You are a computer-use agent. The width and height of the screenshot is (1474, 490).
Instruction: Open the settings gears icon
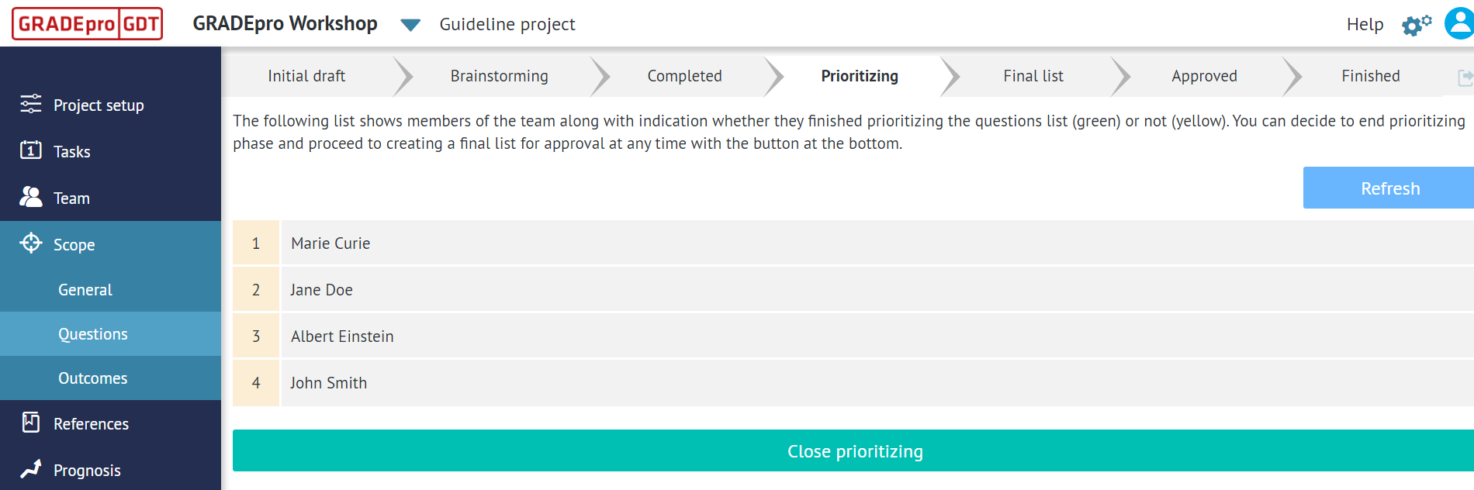(x=1414, y=24)
